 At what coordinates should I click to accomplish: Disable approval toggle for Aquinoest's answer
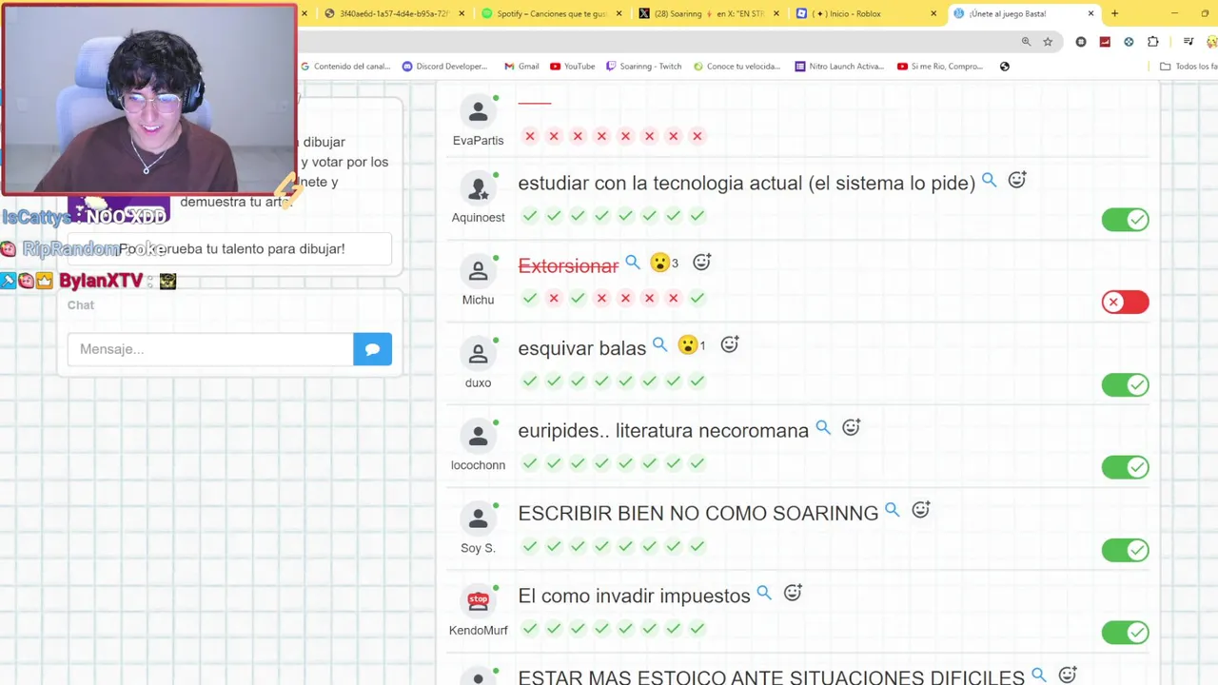pyautogui.click(x=1126, y=220)
